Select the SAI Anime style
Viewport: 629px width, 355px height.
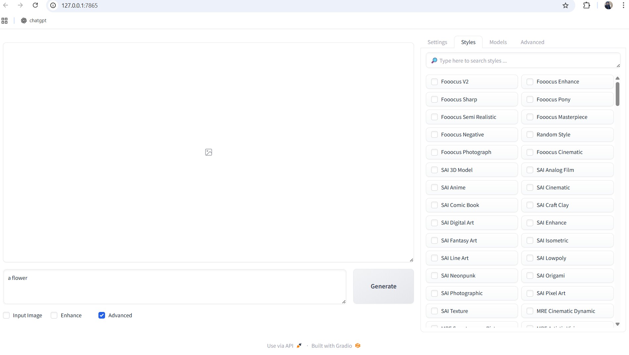click(434, 187)
